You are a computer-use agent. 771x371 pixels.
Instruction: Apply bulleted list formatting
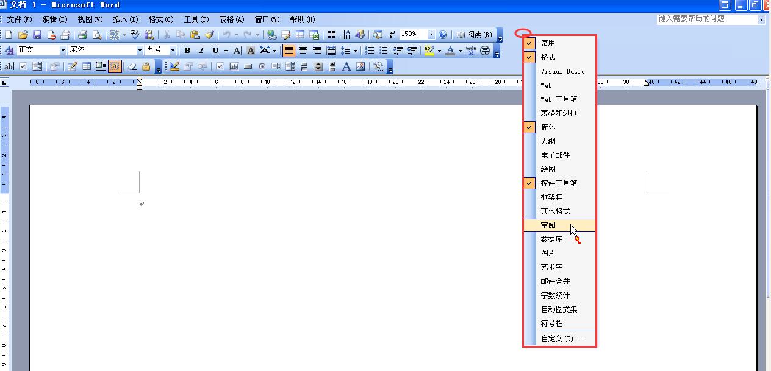[384, 51]
